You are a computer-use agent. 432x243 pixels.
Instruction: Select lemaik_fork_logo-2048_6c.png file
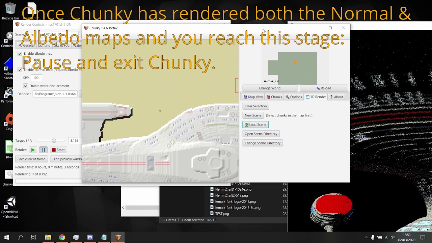coord(238,208)
